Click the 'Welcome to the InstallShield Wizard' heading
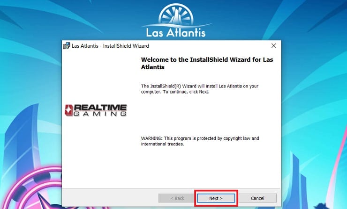The width and height of the screenshot is (347, 209). click(x=207, y=63)
